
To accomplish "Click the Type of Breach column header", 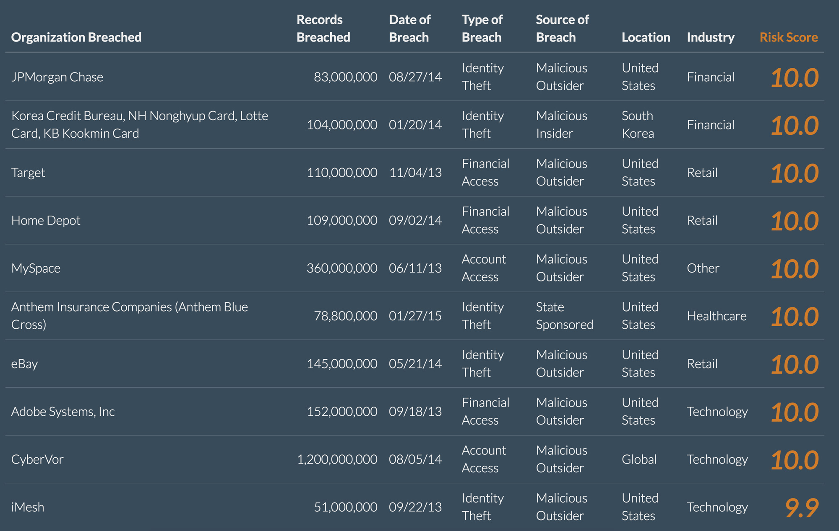I will point(482,28).
